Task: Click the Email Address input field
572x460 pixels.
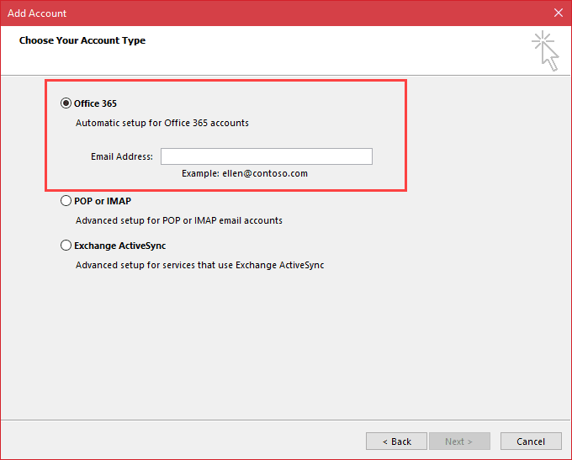Action: 267,156
